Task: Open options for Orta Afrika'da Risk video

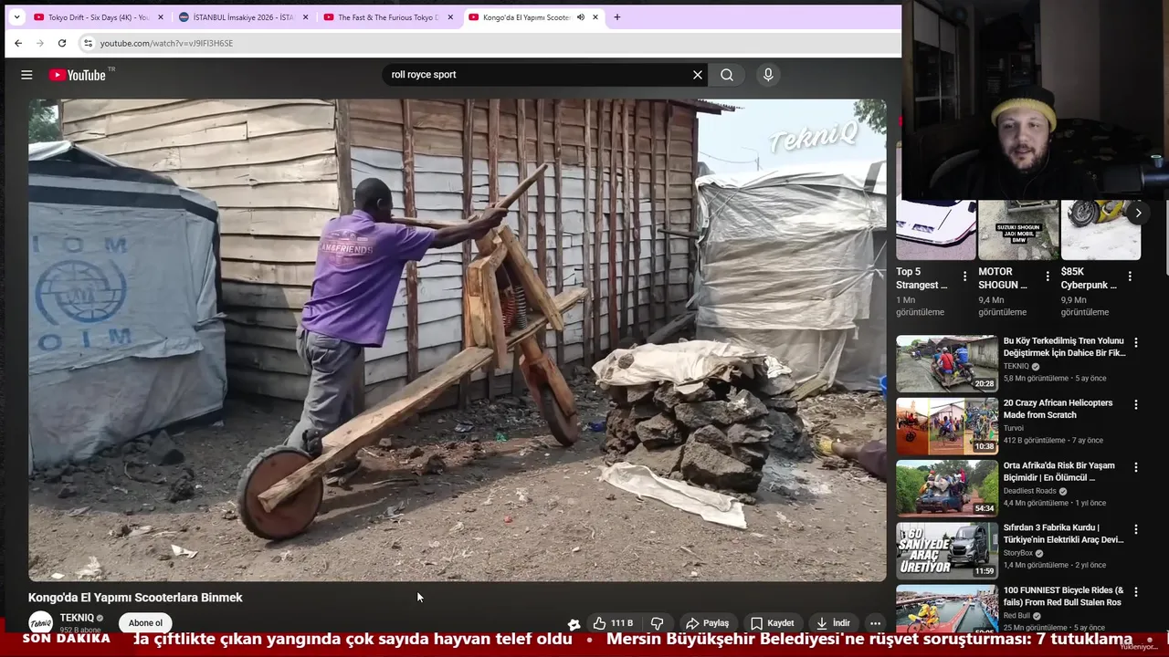Action: [1136, 467]
